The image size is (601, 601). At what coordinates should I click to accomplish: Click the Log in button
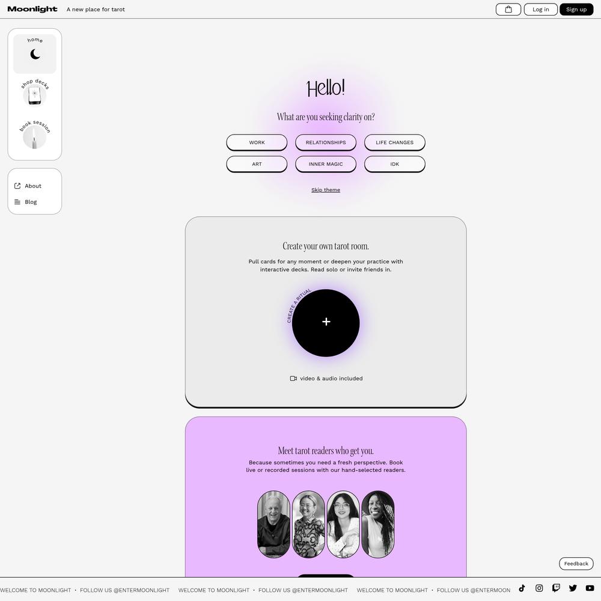[540, 9]
